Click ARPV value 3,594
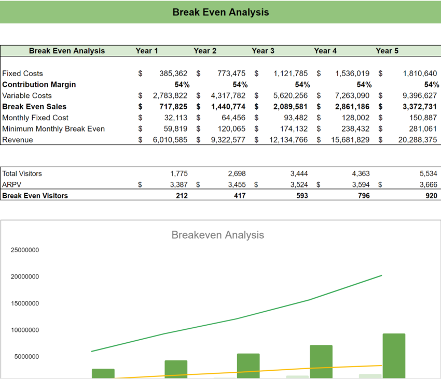The width and height of the screenshot is (441, 379). click(x=361, y=184)
